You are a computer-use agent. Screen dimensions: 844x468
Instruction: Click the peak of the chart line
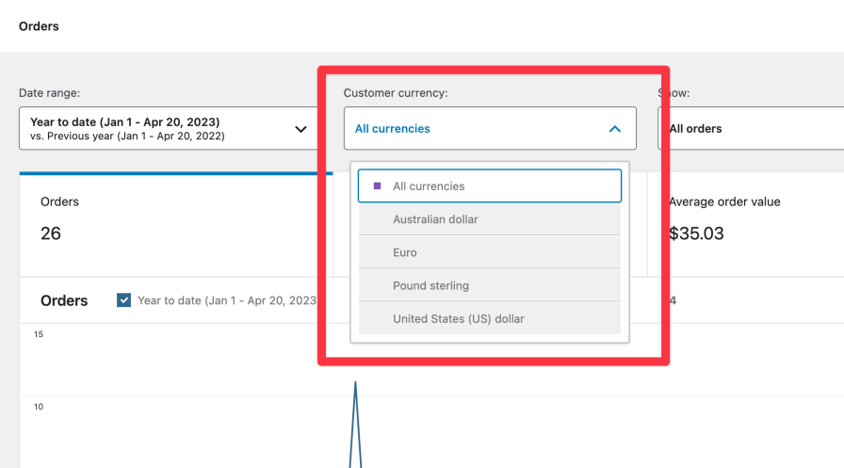[355, 382]
